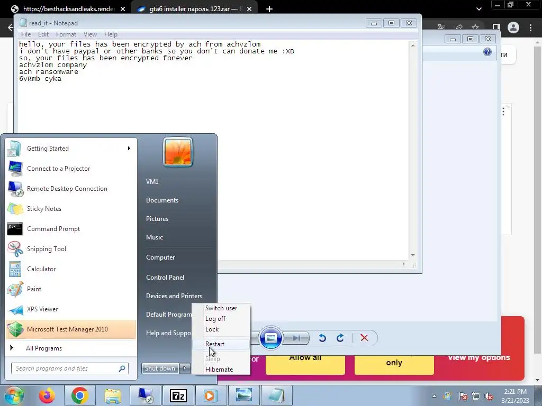Open Remote Desktop Connection
This screenshot has height=406, width=542.
pyautogui.click(x=71, y=189)
